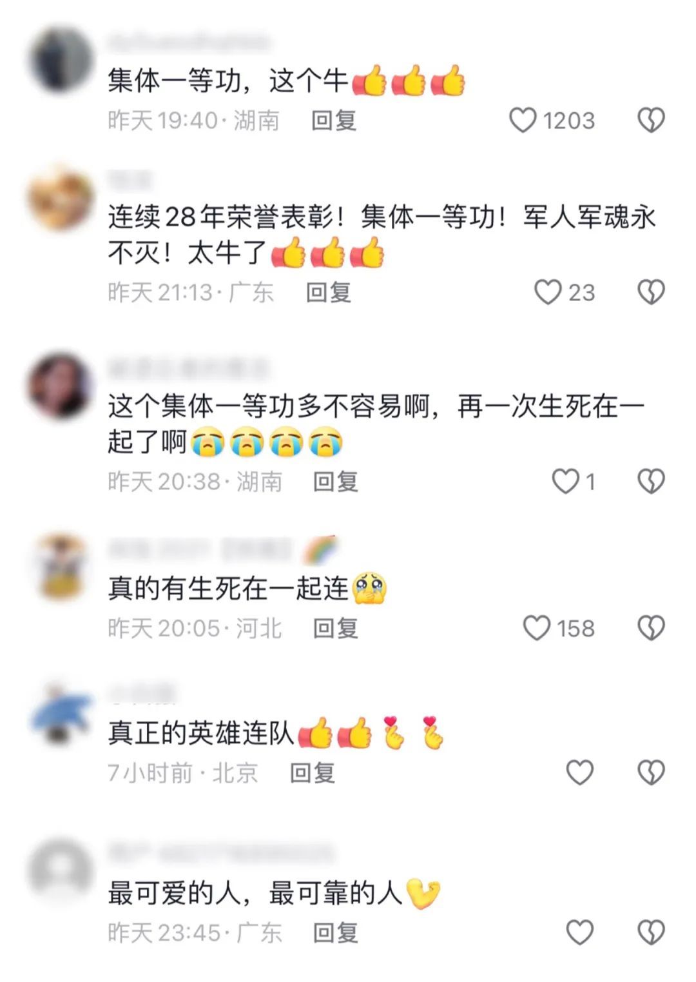Like the 最可爱的人，最可靠的人 comment

(x=579, y=932)
